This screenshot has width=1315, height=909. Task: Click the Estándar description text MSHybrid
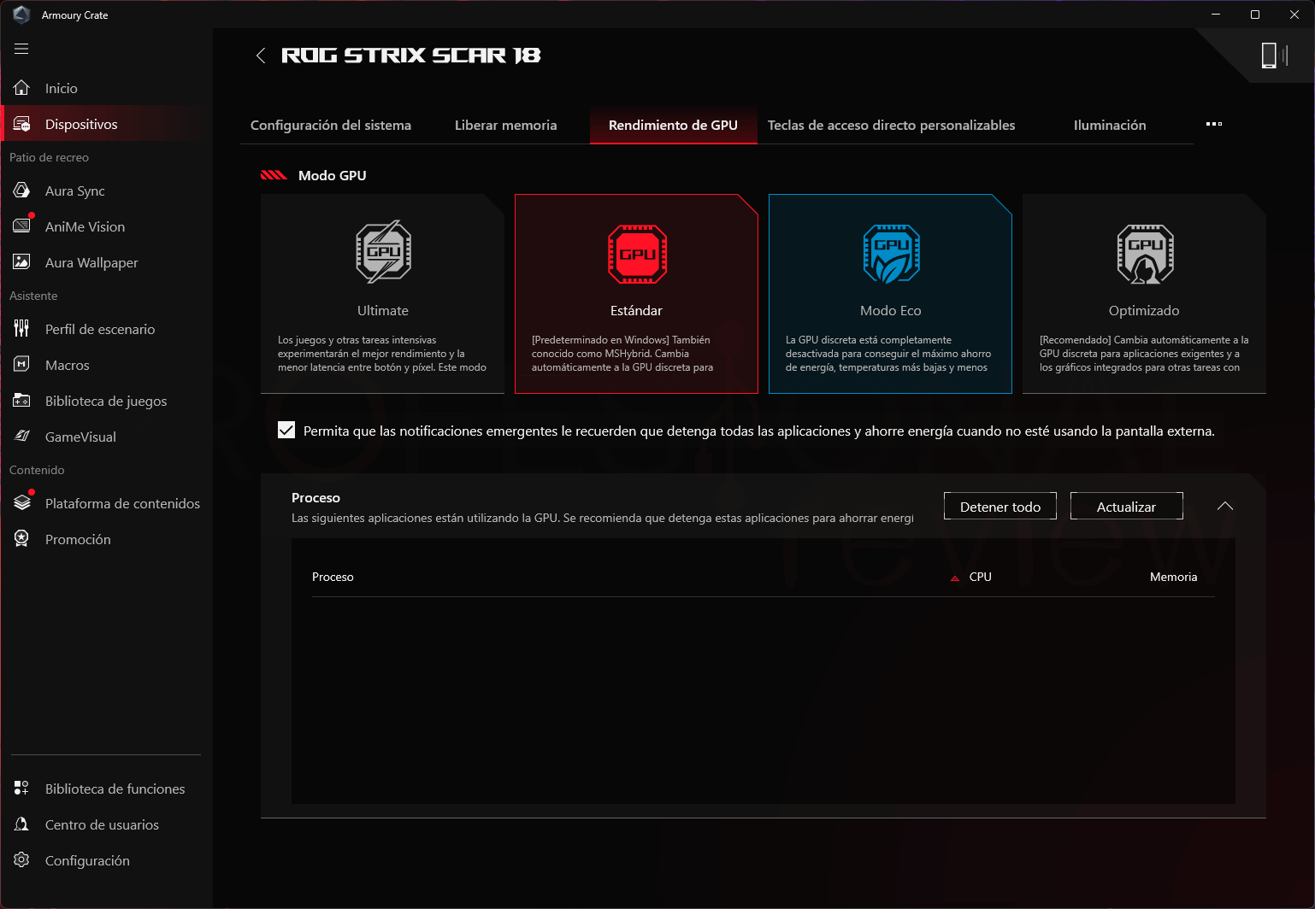(x=621, y=354)
